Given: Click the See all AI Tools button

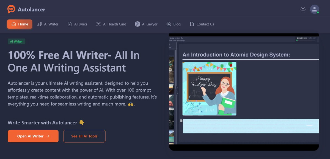Looking at the screenshot, I should point(84,136).
